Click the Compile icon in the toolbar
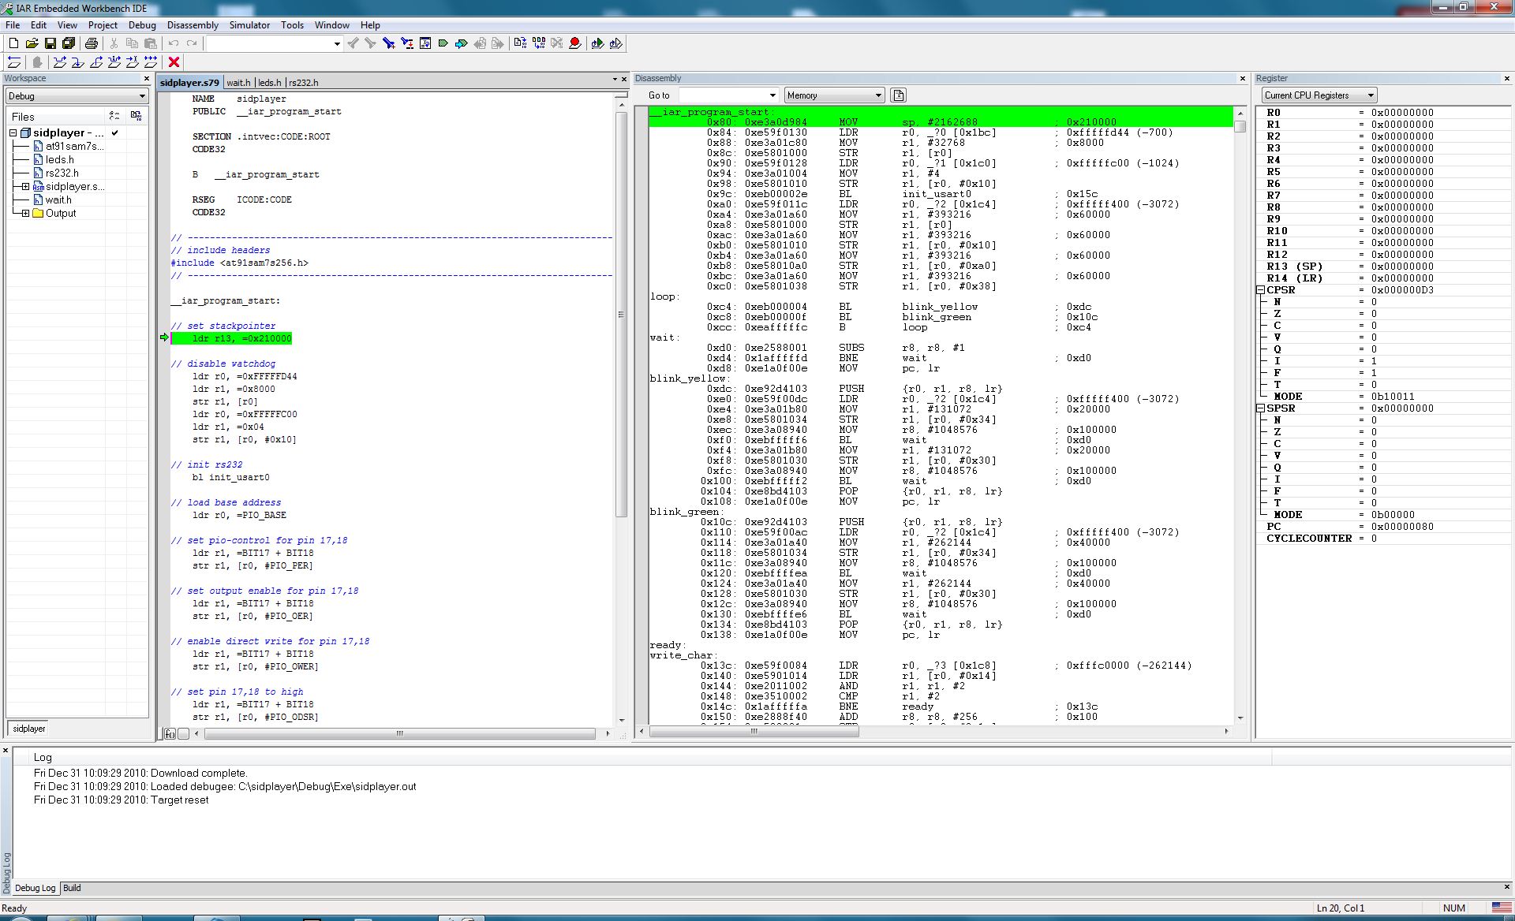 click(520, 43)
